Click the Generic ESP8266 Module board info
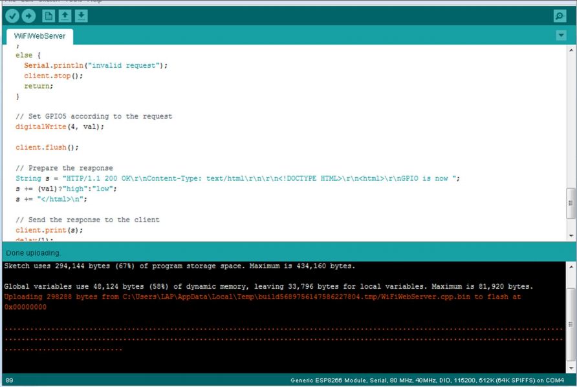The image size is (577, 387). tap(427, 380)
